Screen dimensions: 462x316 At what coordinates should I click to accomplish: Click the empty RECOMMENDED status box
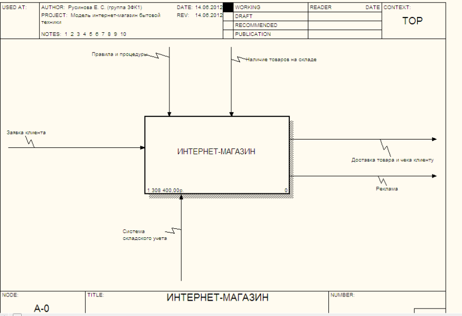click(228, 25)
